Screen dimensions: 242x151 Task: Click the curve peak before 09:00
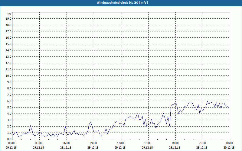point(91,122)
